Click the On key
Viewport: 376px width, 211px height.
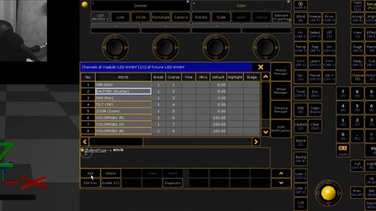(329, 49)
